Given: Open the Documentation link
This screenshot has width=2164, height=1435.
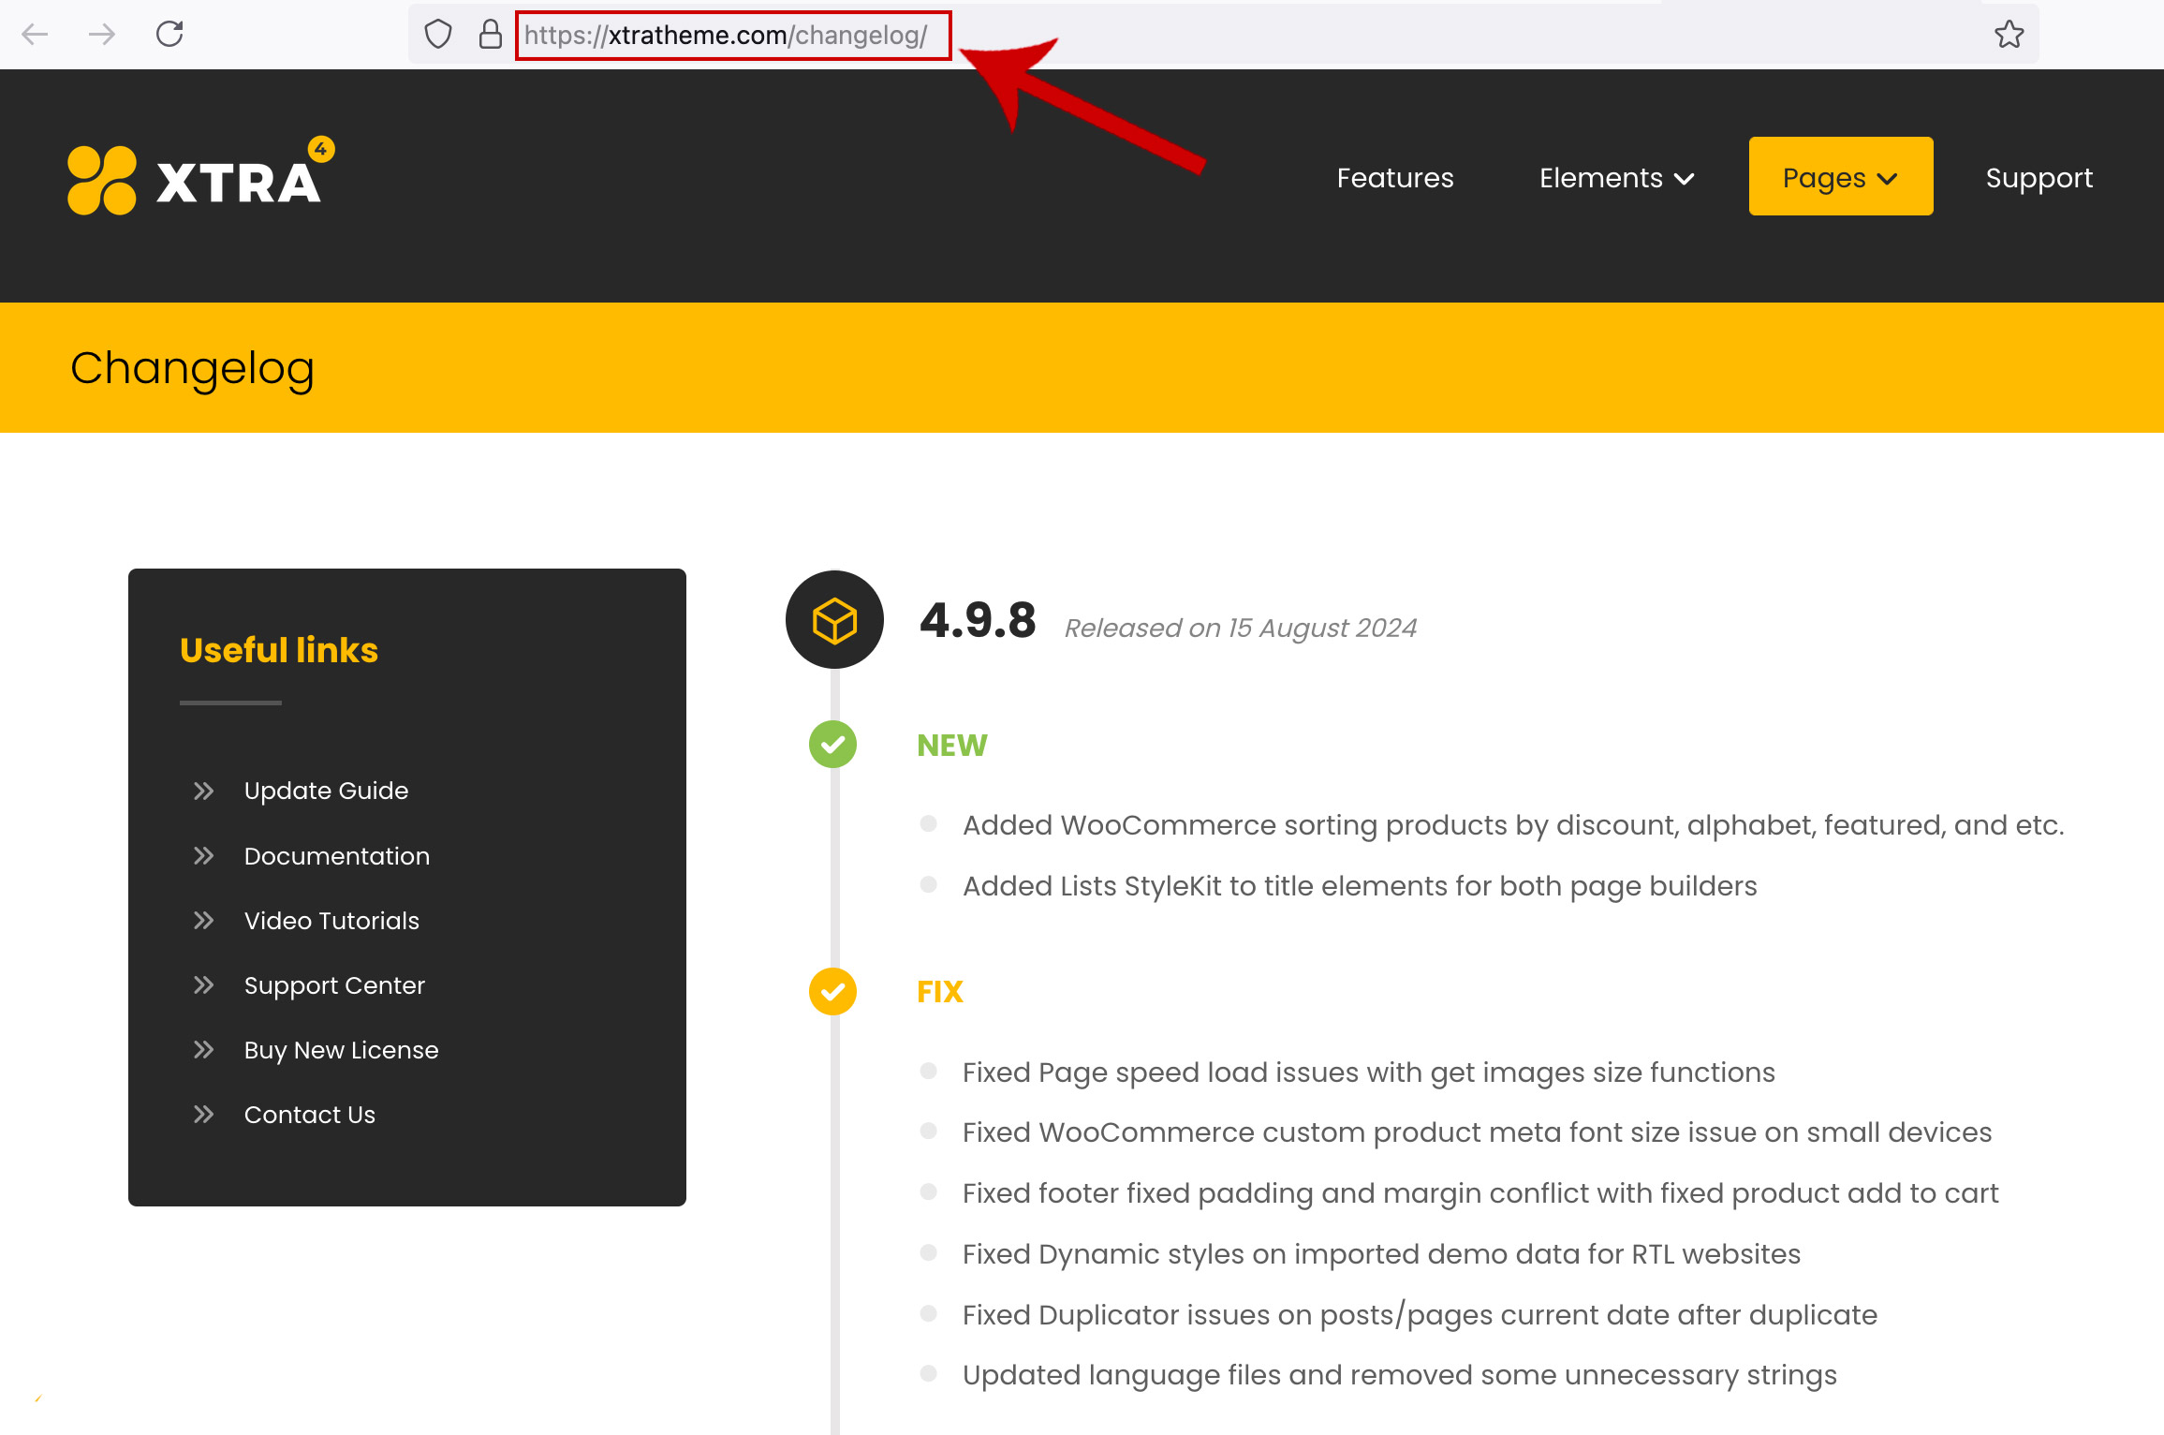Looking at the screenshot, I should click(336, 856).
